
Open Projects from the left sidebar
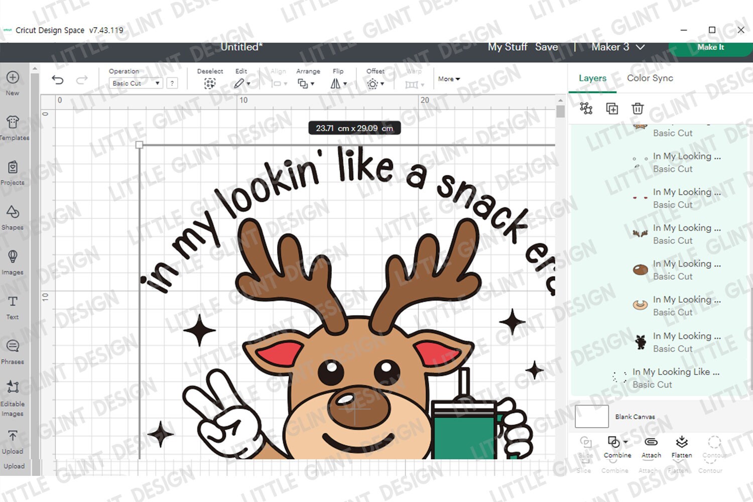[13, 173]
